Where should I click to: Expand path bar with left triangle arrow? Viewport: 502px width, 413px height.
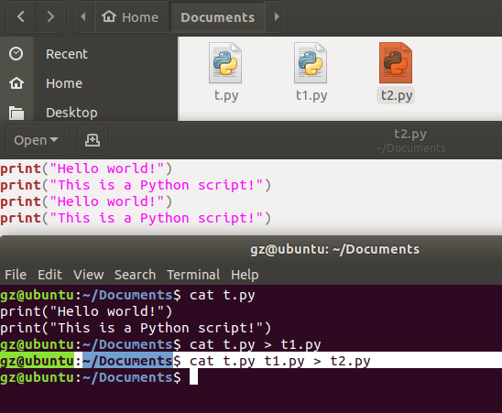84,17
